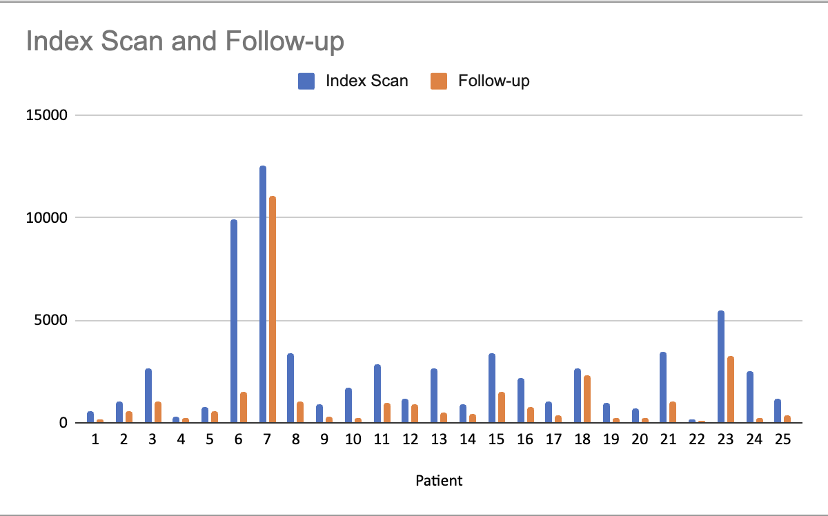Select the "Index Scan" legend label
The height and width of the screenshot is (516, 828).
click(x=366, y=81)
